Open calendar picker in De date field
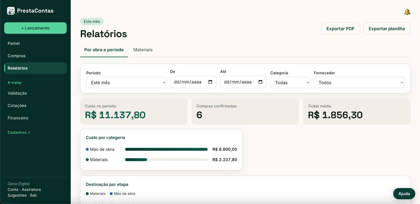 point(210,82)
